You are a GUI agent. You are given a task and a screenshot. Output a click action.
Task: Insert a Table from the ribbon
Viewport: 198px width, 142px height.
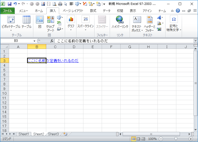(26, 22)
